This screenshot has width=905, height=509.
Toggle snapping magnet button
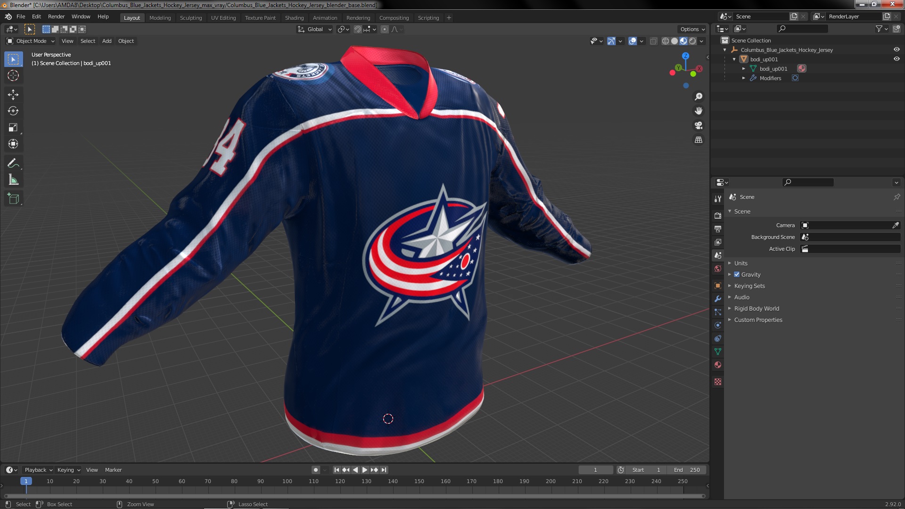(x=358, y=29)
